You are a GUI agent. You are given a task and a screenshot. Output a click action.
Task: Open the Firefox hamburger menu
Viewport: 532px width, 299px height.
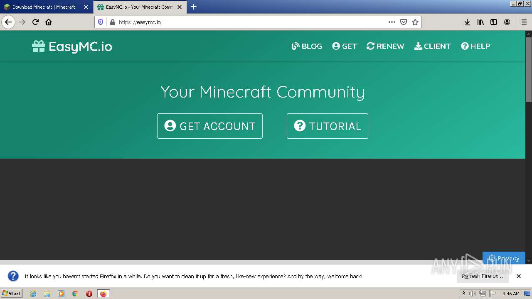tap(524, 22)
